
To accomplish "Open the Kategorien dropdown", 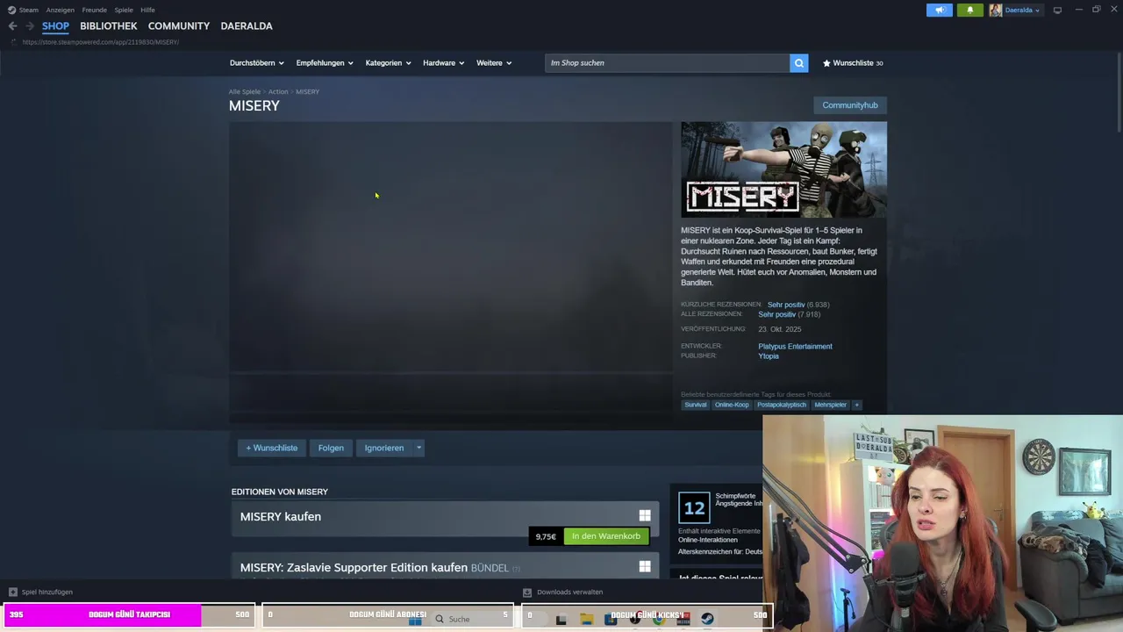I will [388, 63].
